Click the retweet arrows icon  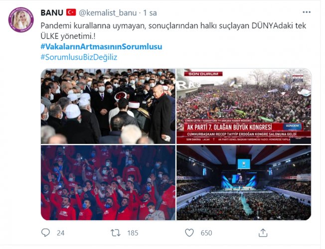click(x=116, y=233)
